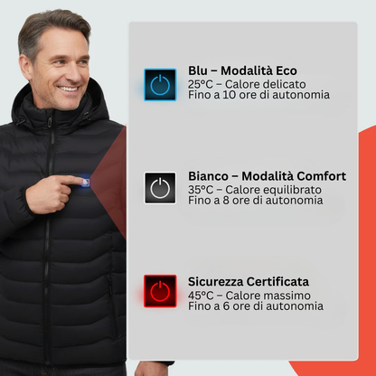This screenshot has width=376, height=376.
Task: Click 'Fino a 8 ore di autonomia' text
Action: pyautogui.click(x=256, y=200)
